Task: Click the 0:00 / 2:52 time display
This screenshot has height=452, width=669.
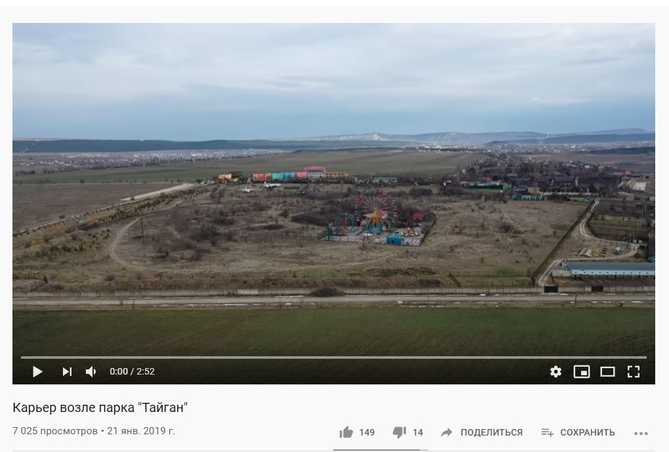Action: coord(132,372)
